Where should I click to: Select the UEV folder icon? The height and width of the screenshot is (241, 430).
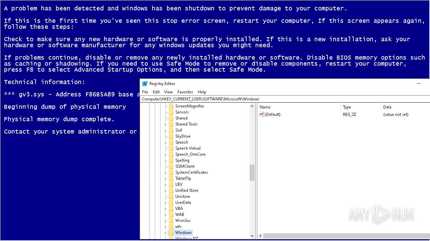coord(171,184)
